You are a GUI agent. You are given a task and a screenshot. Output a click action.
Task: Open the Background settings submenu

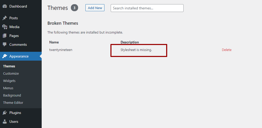12,95
